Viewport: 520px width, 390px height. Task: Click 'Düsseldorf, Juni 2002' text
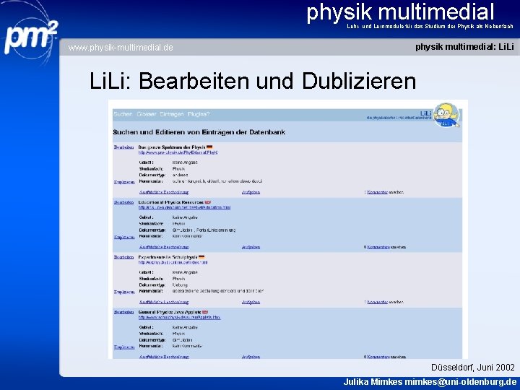pos(473,367)
